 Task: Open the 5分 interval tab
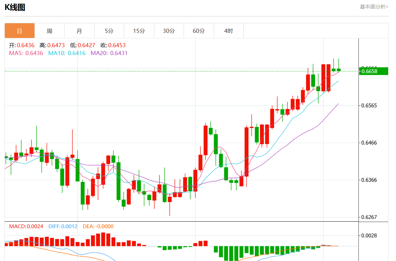[109, 31]
